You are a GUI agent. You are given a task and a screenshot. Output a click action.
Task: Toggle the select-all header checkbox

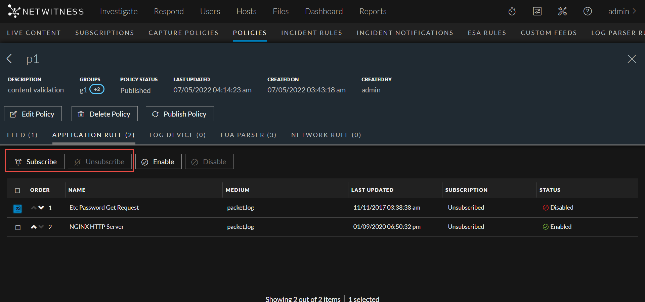coord(17,190)
